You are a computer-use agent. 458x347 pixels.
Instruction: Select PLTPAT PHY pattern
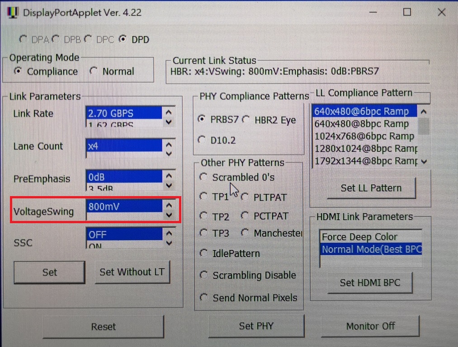245,197
